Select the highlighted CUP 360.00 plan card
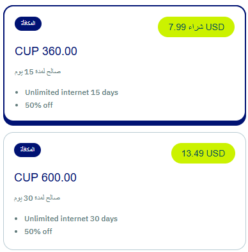This screenshot has width=248, height=252. pos(125,65)
